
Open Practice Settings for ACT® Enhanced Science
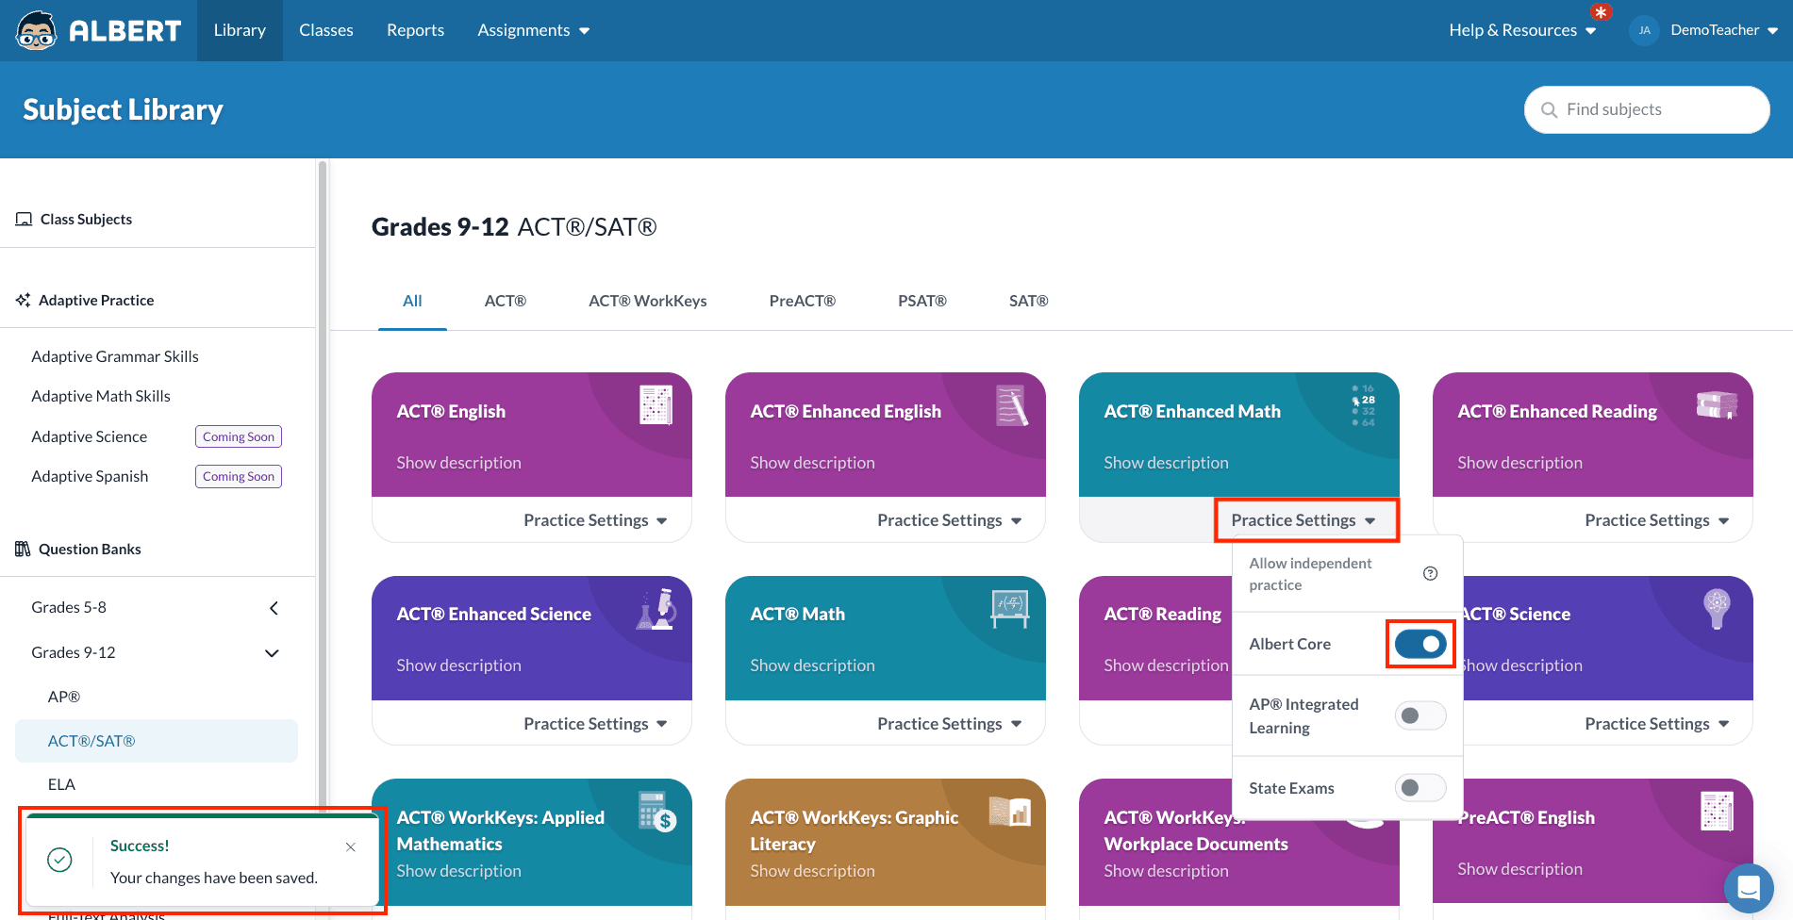pos(595,724)
